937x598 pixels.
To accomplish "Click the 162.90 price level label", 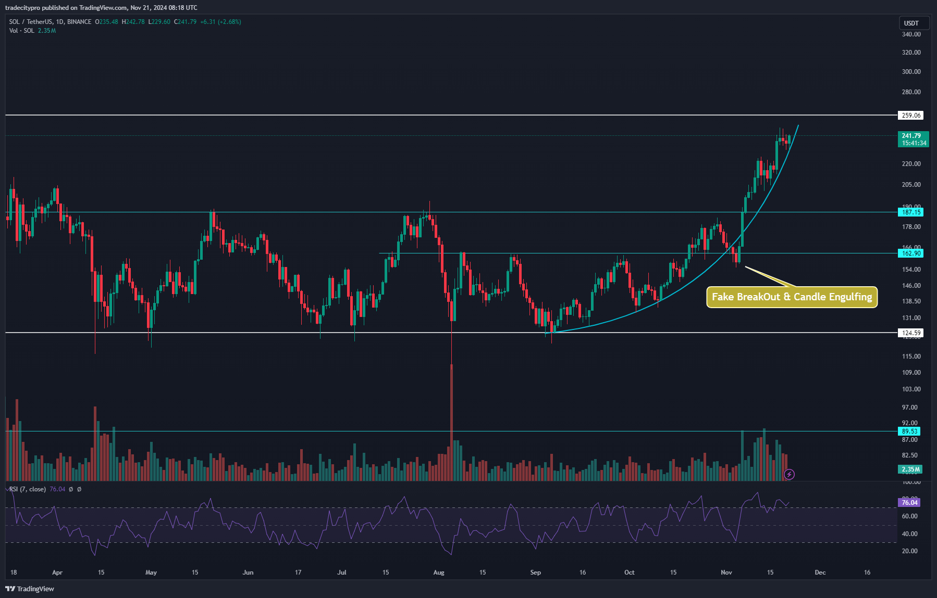I will (x=911, y=253).
